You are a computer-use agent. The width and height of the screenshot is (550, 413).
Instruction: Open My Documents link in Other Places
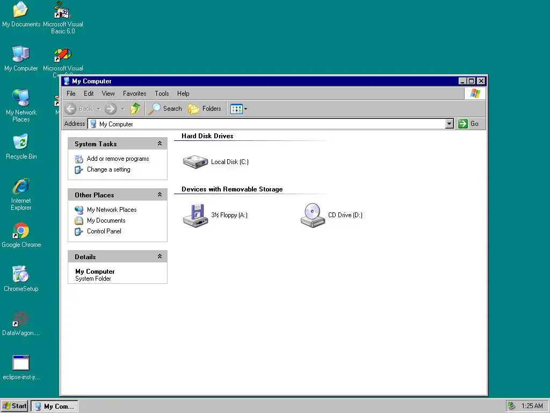tap(106, 220)
